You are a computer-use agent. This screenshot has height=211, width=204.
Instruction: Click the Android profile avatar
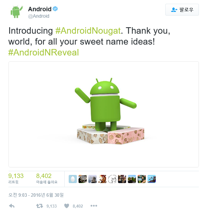[x=17, y=12]
